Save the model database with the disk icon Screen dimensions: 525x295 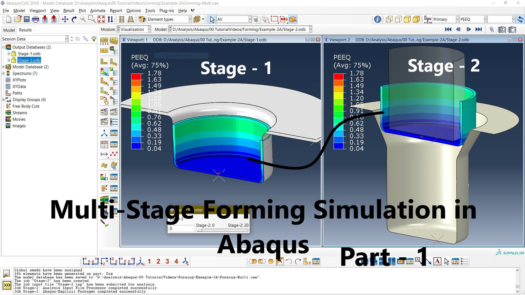27,19
